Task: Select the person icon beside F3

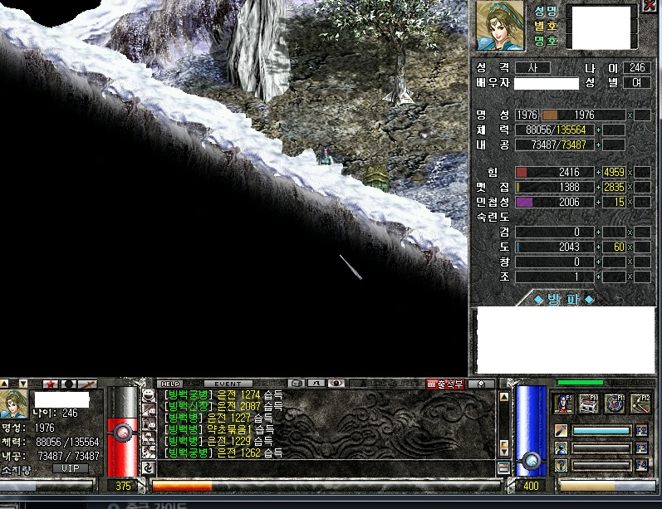Action: tap(561, 448)
